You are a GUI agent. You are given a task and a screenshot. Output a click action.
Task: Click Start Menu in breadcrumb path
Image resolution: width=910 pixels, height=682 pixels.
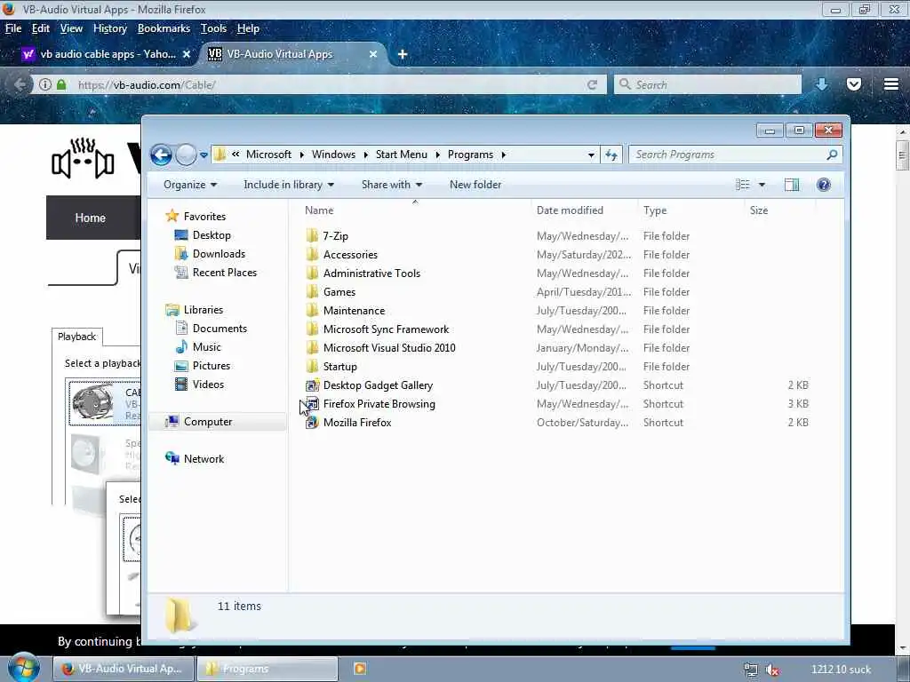(x=401, y=155)
